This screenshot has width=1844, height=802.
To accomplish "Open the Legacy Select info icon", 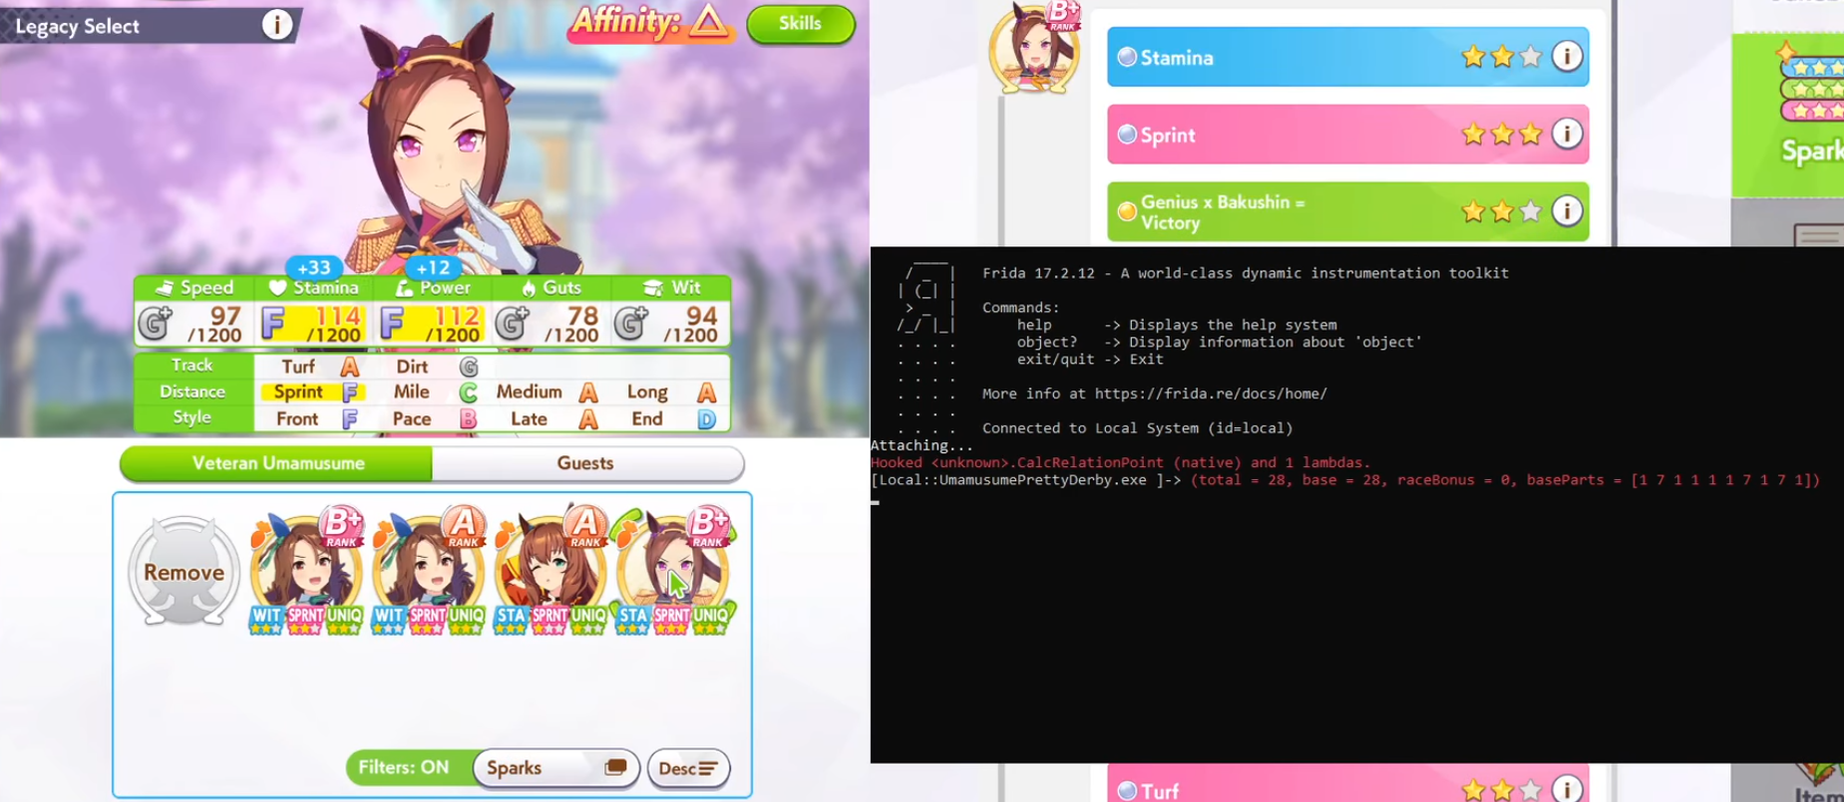I will click(x=276, y=24).
